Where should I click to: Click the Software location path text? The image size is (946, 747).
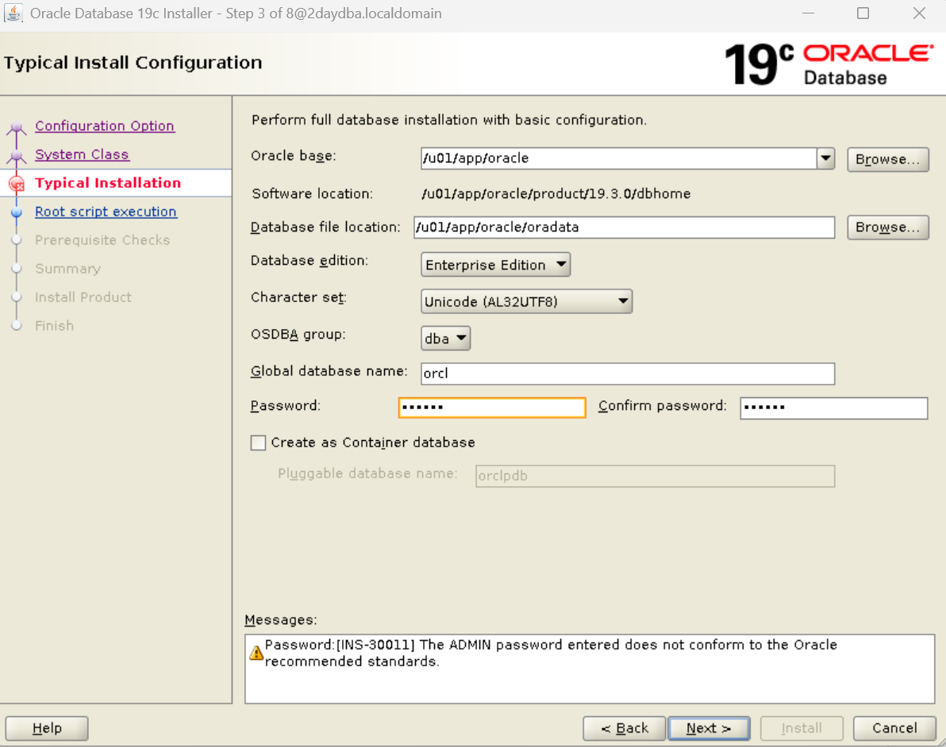tap(556, 193)
